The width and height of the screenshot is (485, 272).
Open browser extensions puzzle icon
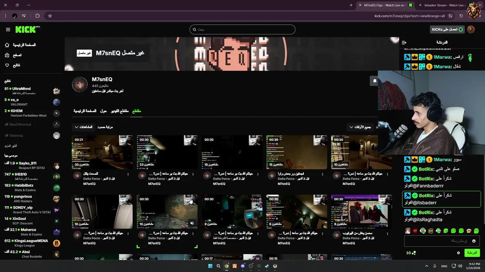37,16
